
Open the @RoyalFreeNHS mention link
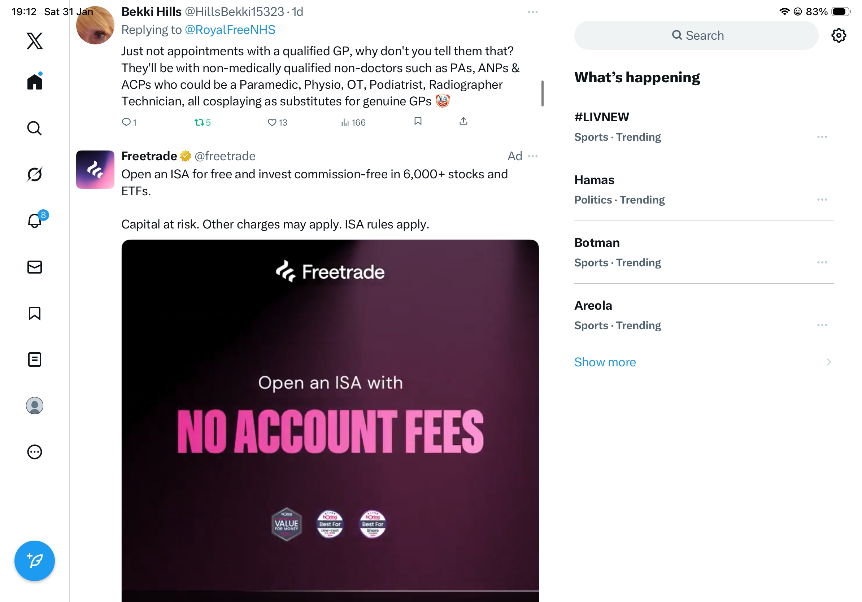[230, 30]
